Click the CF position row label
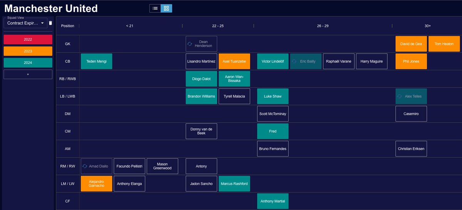Image resolution: width=462 pixels, height=210 pixels. coord(67,201)
